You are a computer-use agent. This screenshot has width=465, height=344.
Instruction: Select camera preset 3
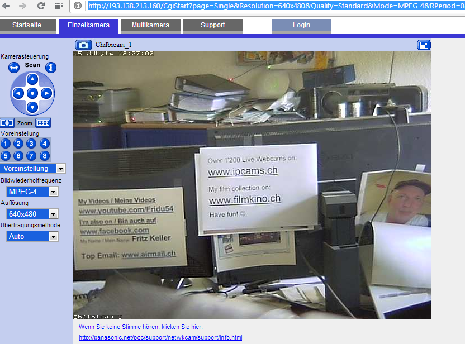click(31, 144)
